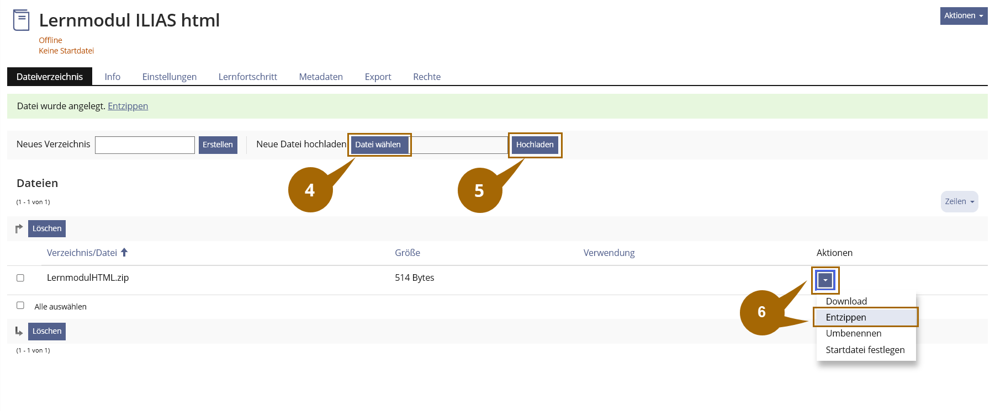Click the upper arrow icon beside Löschen
Image resolution: width=995 pixels, height=411 pixels.
[19, 228]
